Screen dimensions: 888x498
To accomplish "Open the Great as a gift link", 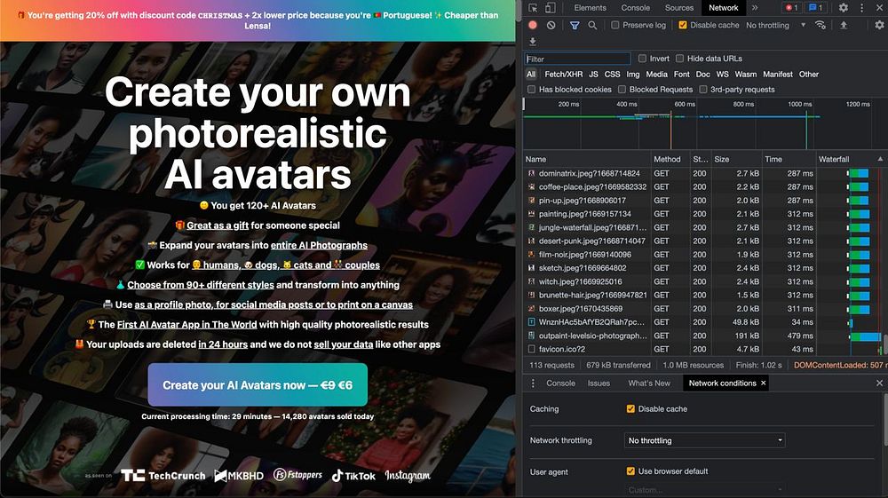I will click(218, 225).
